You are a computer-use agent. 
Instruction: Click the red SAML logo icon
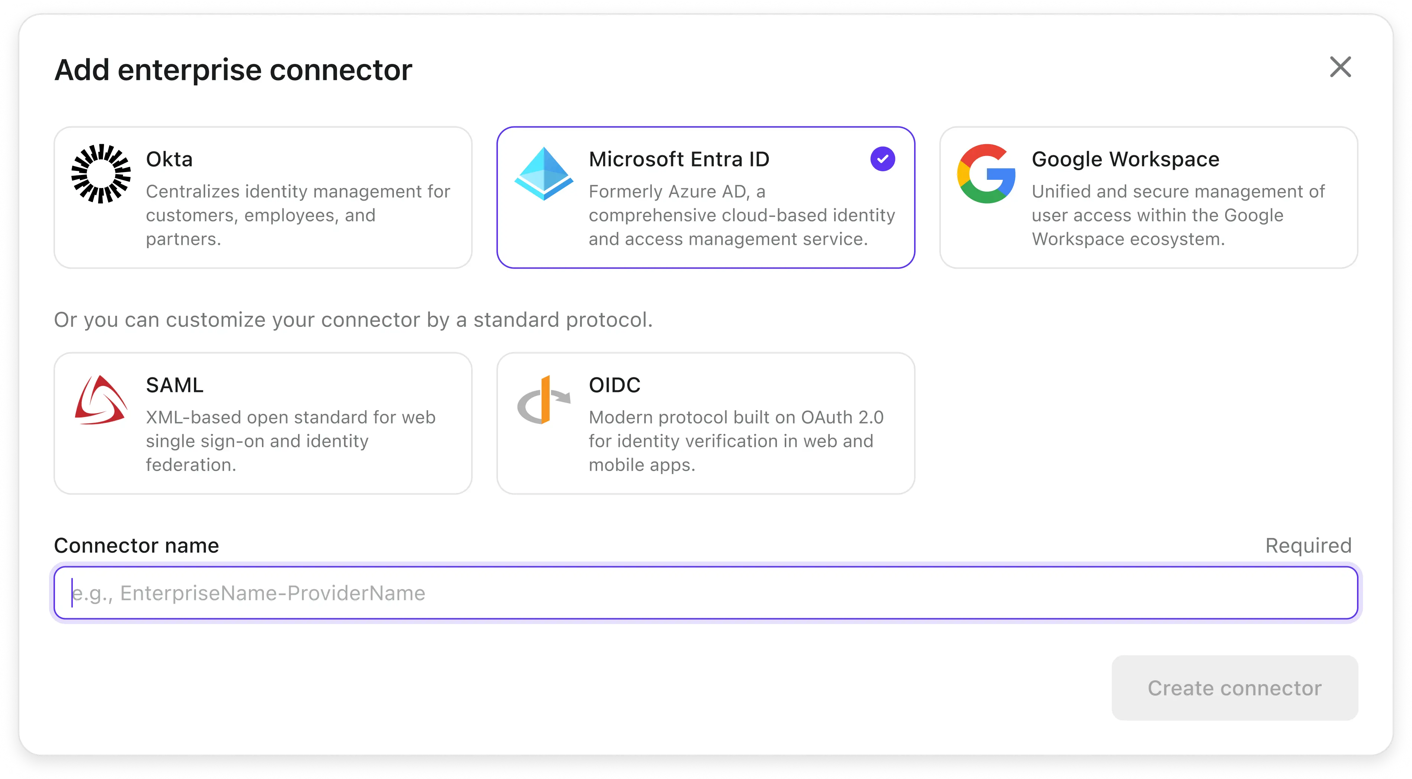point(101,400)
